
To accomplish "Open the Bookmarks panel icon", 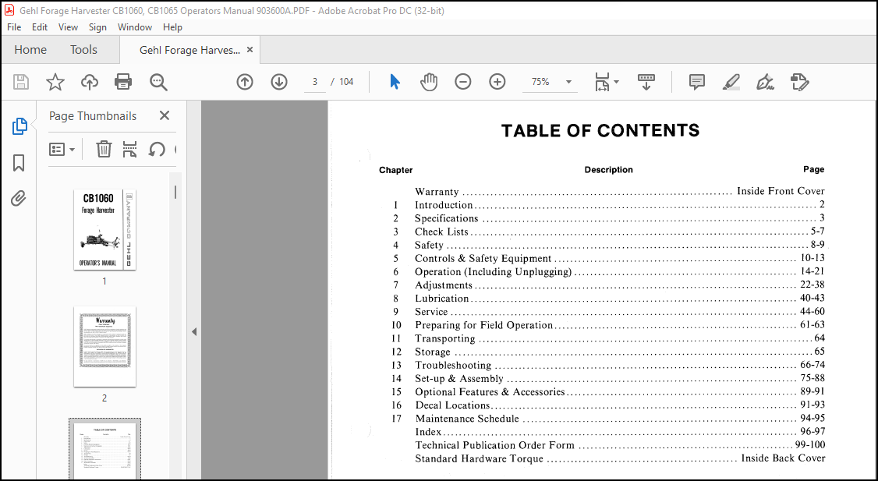I will (x=19, y=163).
